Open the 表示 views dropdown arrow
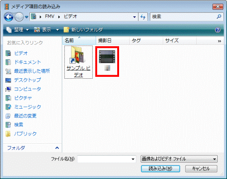227x179 pixels. 57,30
